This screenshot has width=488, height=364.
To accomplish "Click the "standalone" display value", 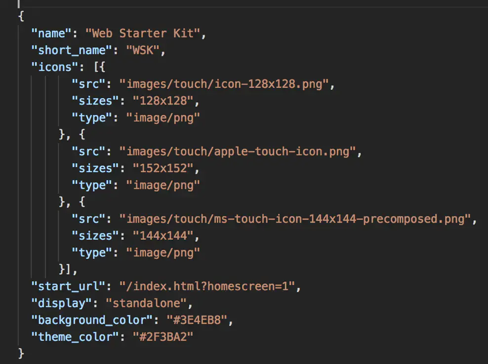I will pos(146,303).
